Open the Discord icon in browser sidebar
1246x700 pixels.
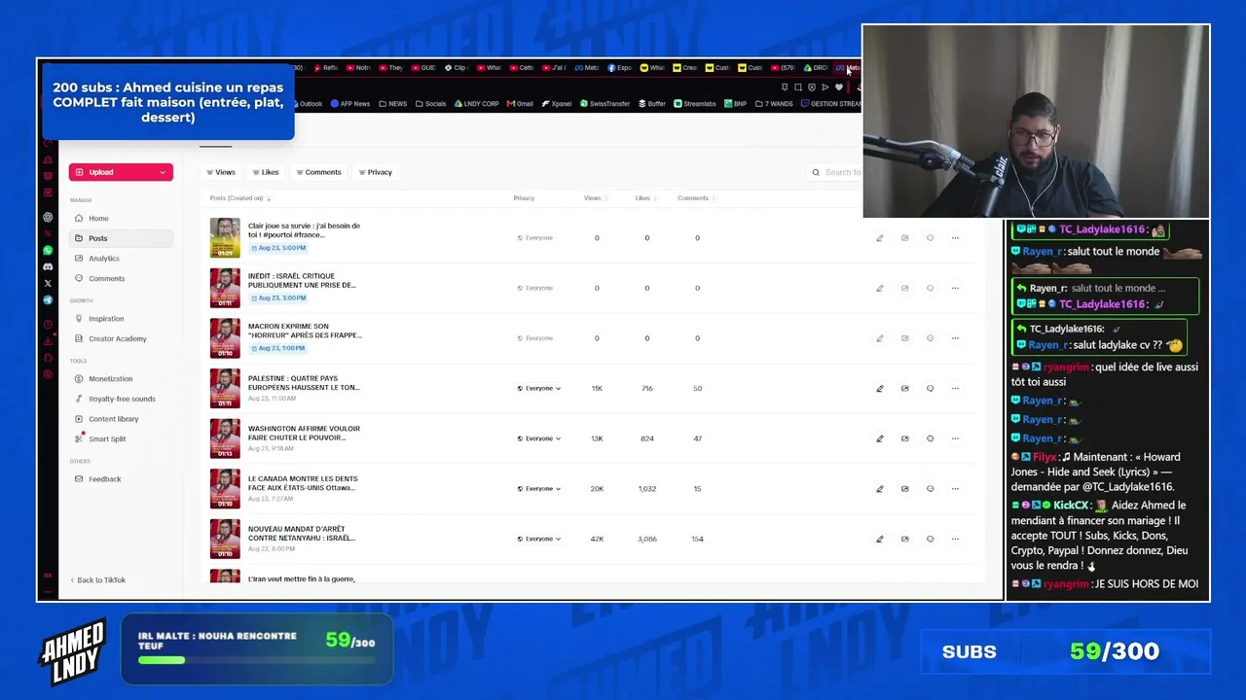[x=48, y=266]
